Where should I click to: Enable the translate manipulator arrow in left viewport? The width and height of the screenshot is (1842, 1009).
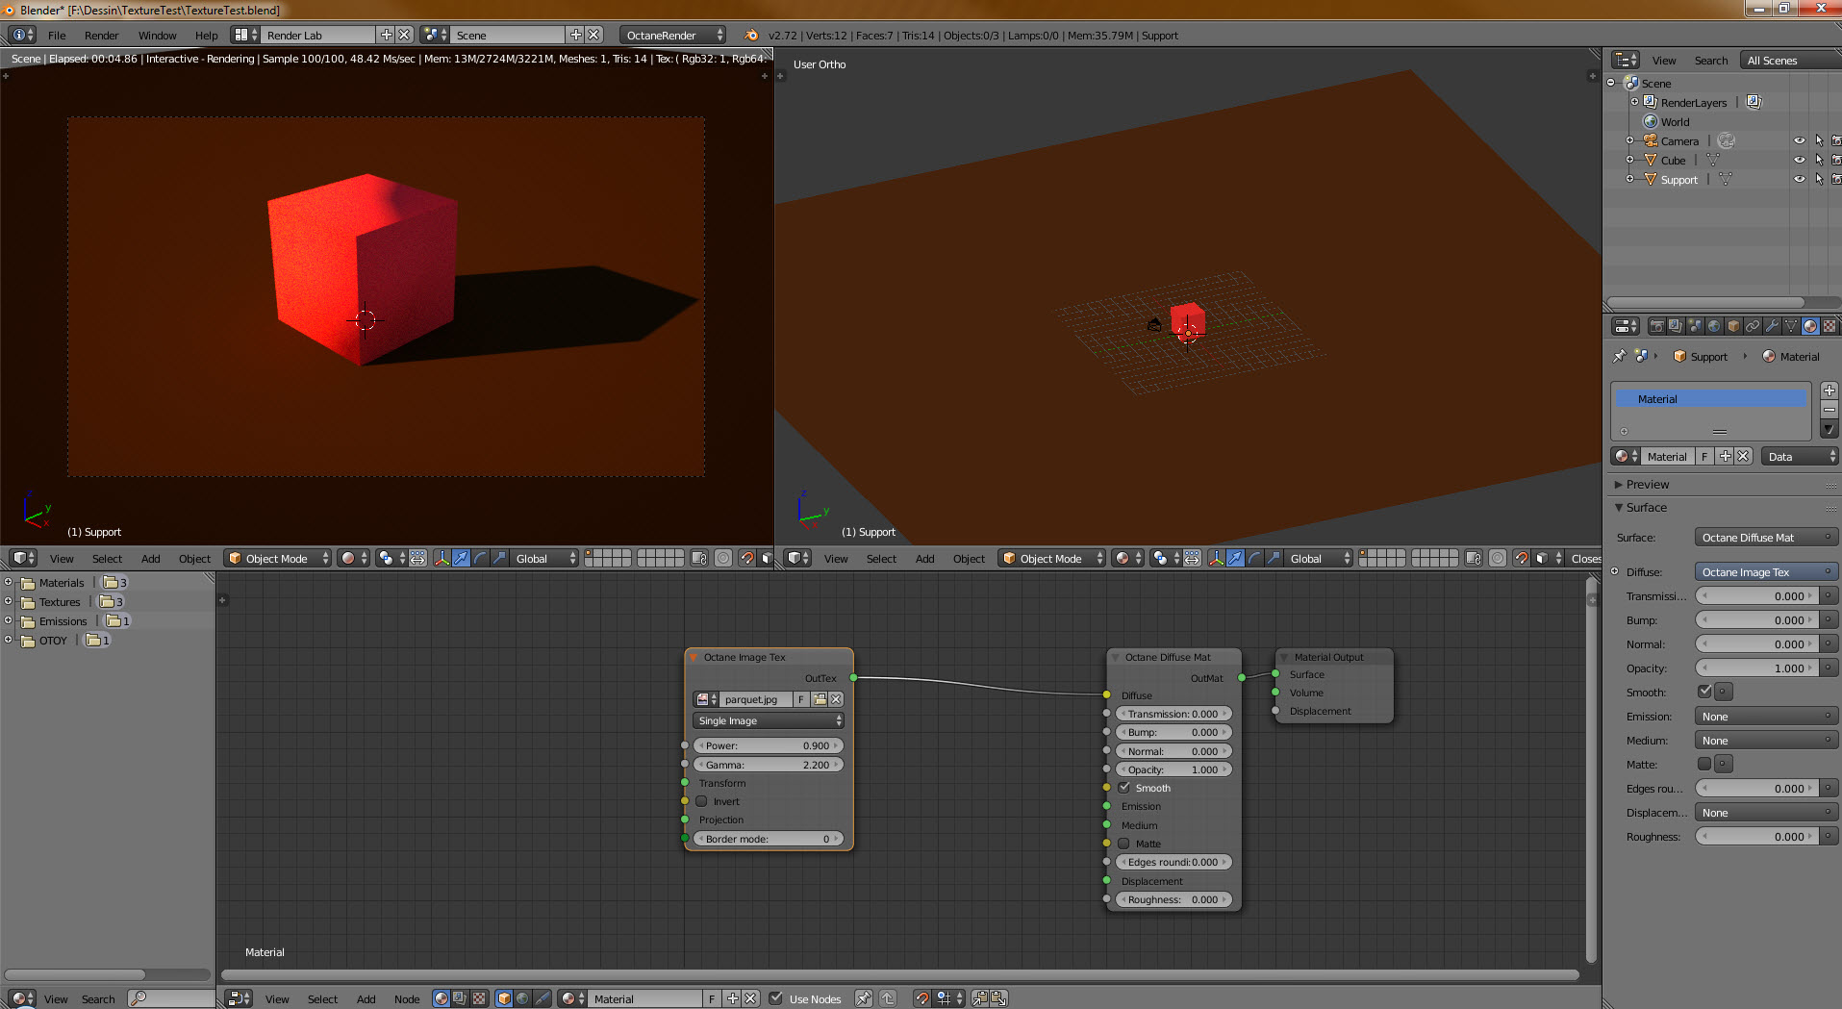point(461,558)
